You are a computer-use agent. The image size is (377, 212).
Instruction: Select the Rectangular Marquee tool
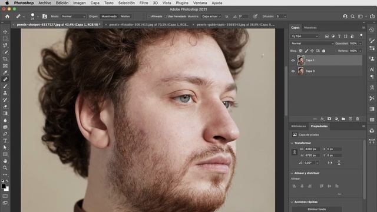click(5, 38)
